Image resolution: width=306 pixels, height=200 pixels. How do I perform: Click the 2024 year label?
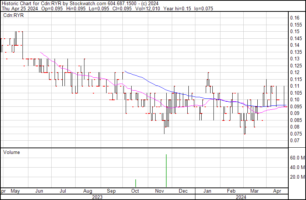pos(241,197)
